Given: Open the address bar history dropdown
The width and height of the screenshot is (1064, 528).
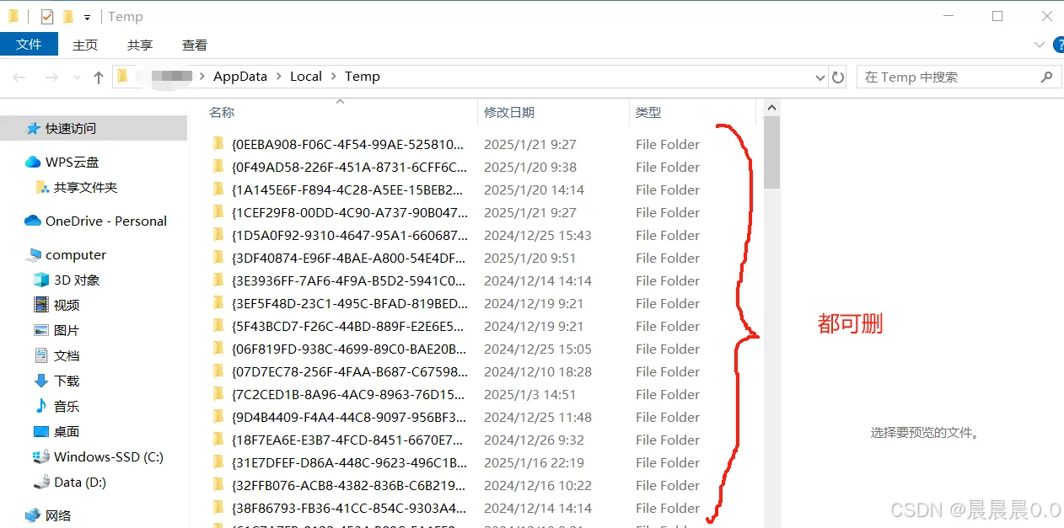Looking at the screenshot, I should 820,77.
